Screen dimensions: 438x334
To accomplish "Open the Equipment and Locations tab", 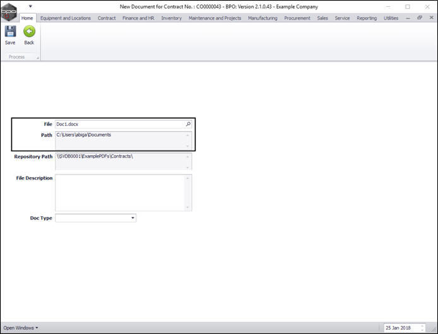I will point(66,18).
